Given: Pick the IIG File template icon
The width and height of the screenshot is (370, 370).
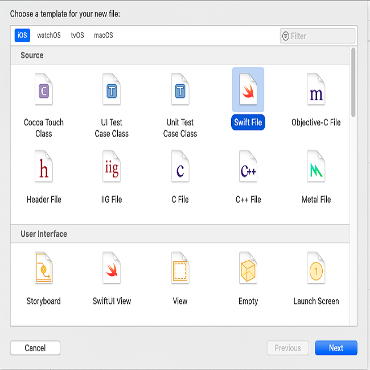Looking at the screenshot, I should click(x=112, y=166).
